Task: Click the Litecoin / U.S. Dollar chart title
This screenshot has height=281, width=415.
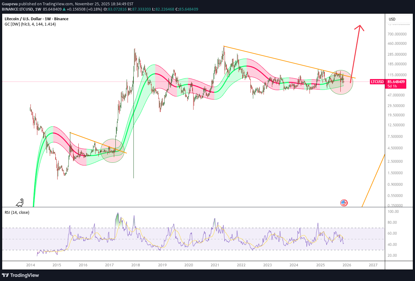Action: click(36, 19)
